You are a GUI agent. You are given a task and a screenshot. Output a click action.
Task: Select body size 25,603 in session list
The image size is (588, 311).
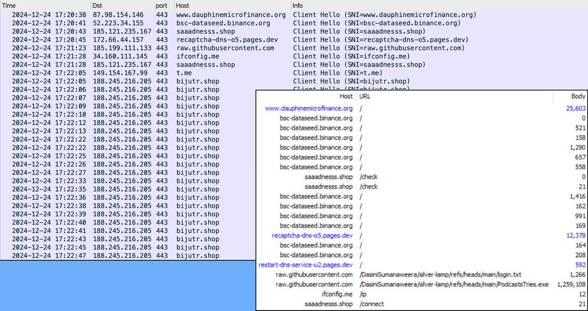tap(576, 108)
